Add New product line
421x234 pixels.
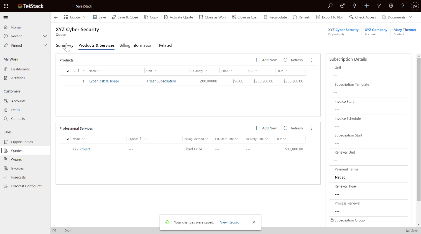pos(265,60)
